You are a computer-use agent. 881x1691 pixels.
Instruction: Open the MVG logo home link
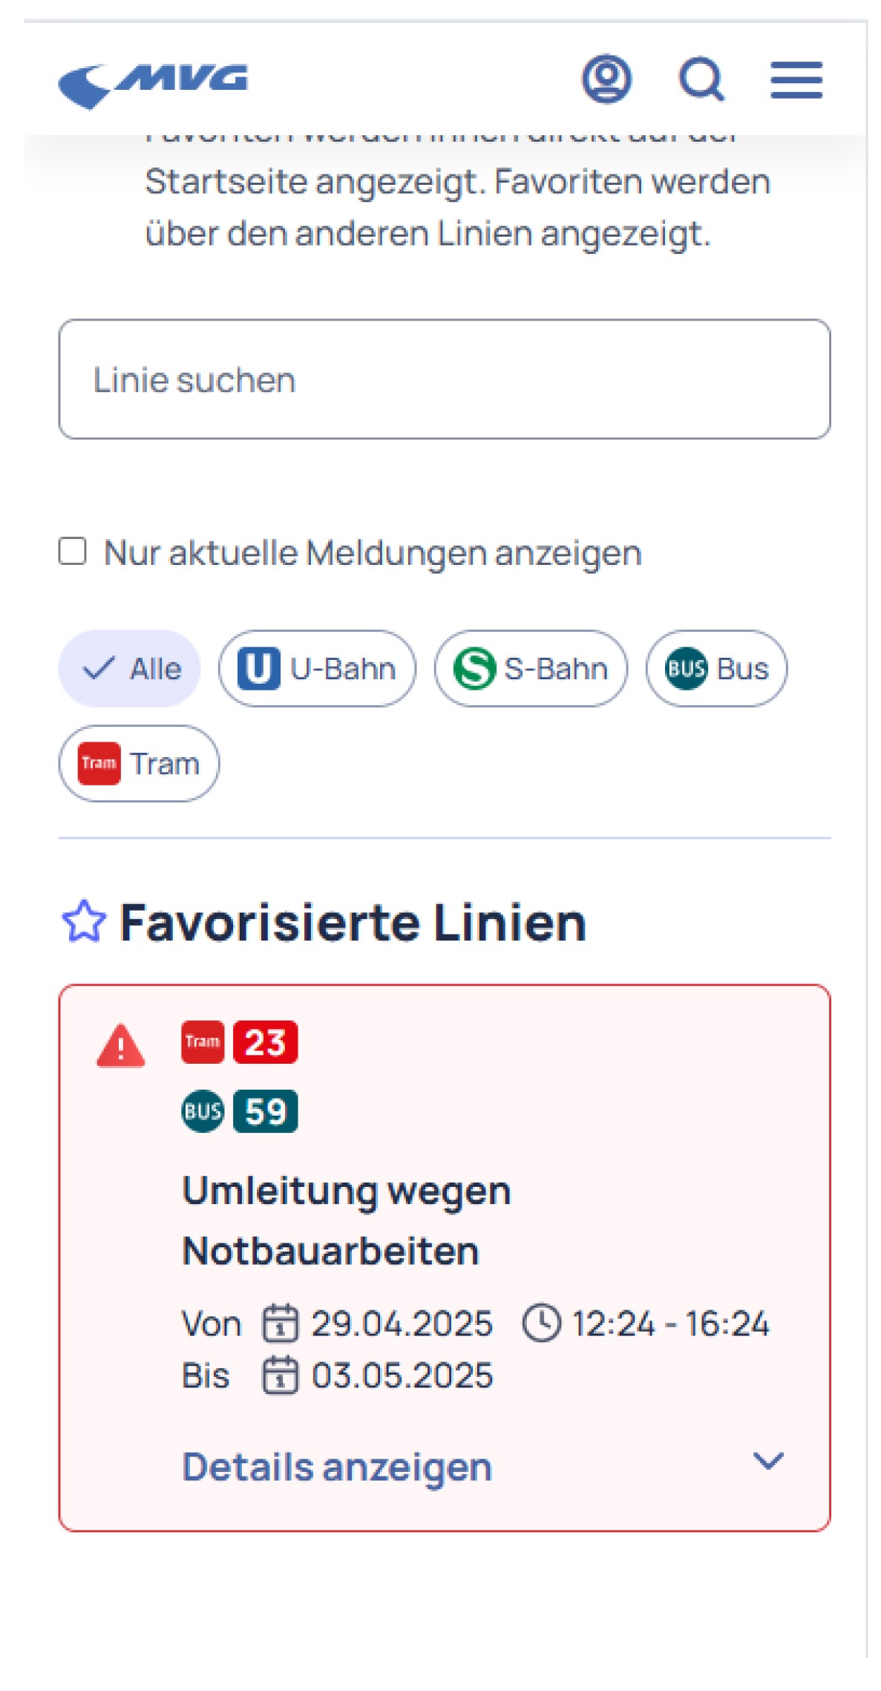pos(153,85)
